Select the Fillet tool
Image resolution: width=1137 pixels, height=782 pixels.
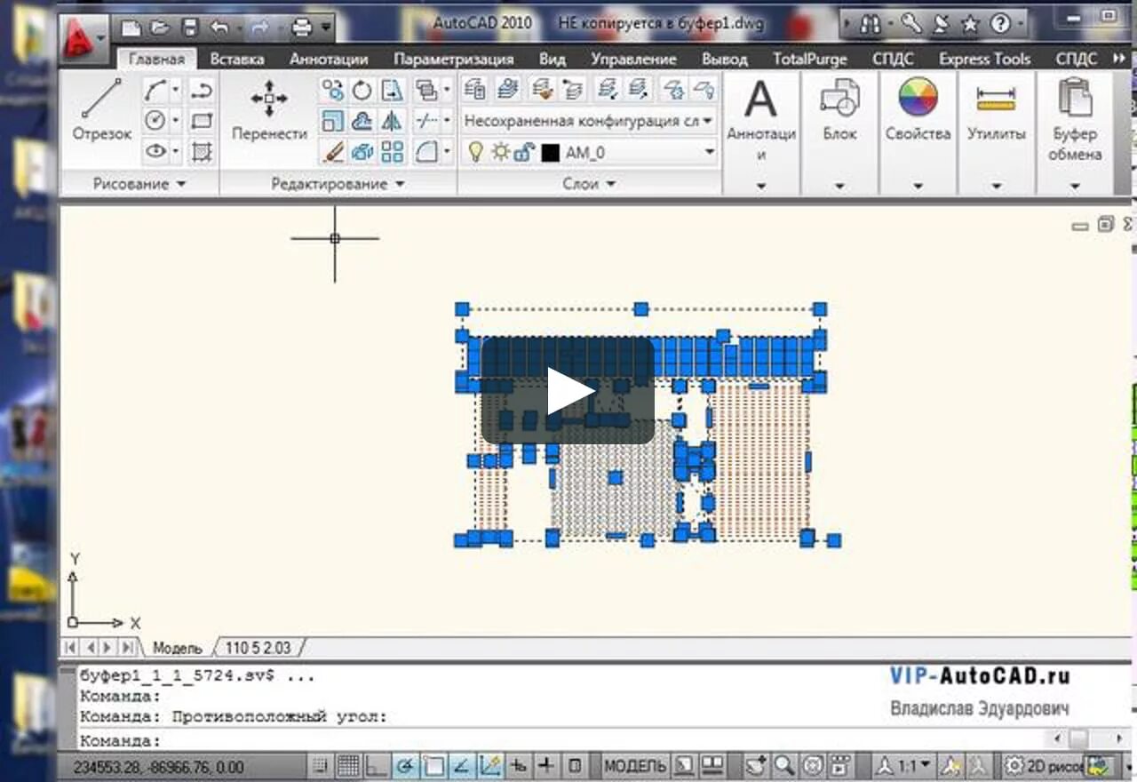(426, 152)
